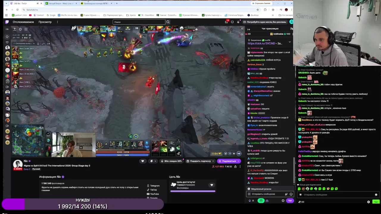Switch to the bookmaker (Букмекерская контора) browser tab
Screen dimensions: 381x214
[x=96, y=4]
